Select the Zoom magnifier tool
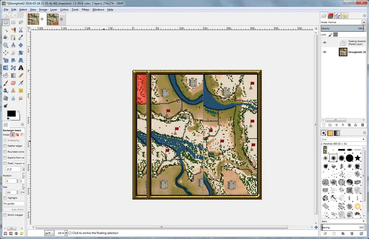 6,45
